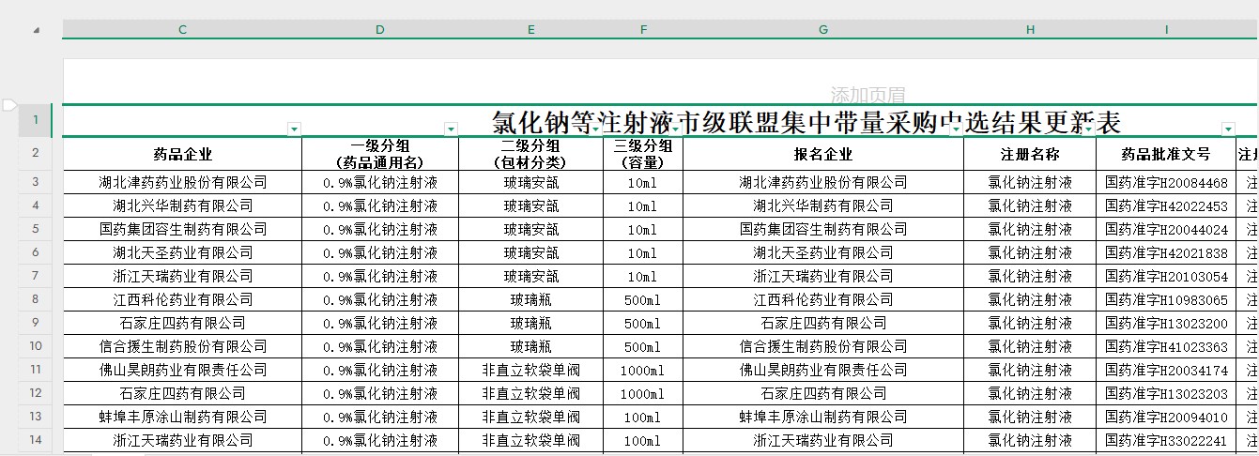Select the 1000ml cell in row 11
The image size is (1259, 456).
(643, 370)
